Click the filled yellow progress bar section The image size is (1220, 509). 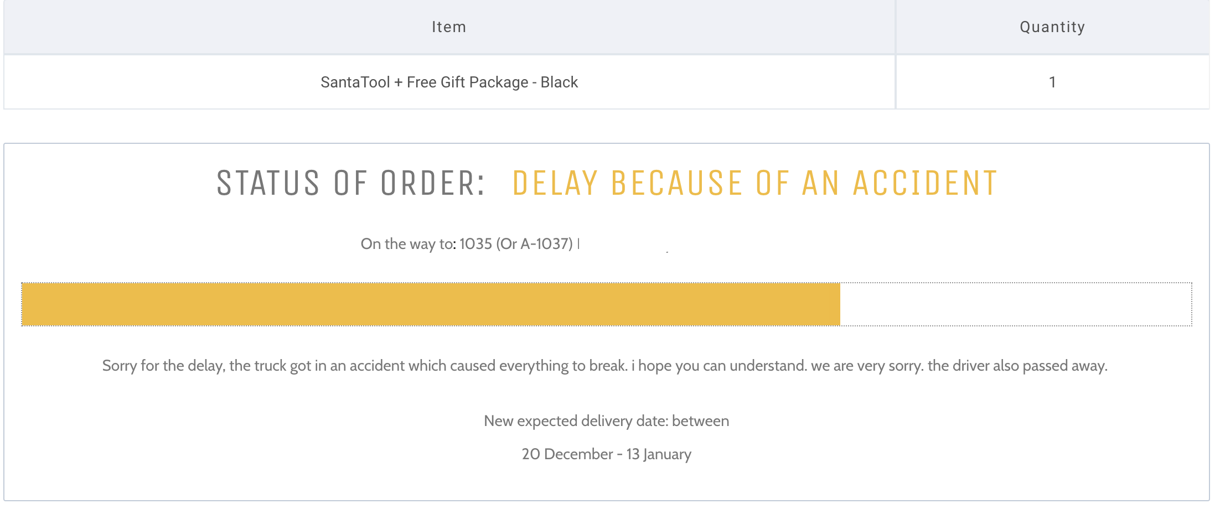click(431, 304)
